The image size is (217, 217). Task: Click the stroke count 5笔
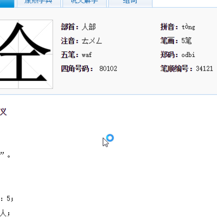pos(187,41)
